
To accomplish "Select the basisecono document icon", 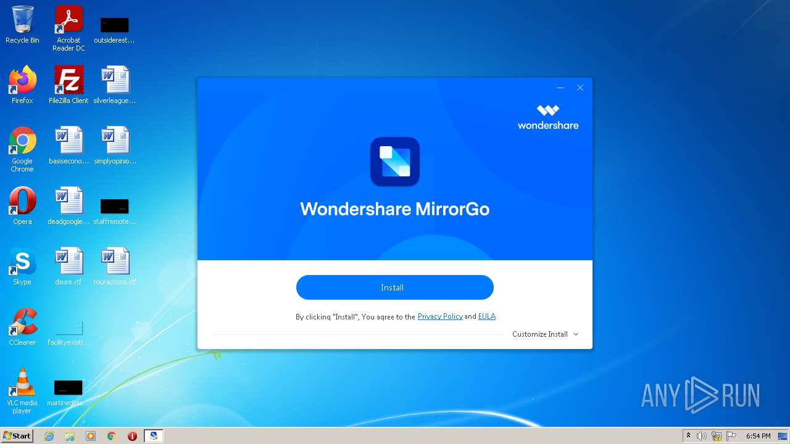I will coord(69,146).
